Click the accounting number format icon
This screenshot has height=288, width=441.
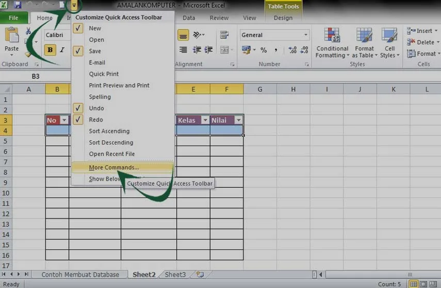coord(246,50)
